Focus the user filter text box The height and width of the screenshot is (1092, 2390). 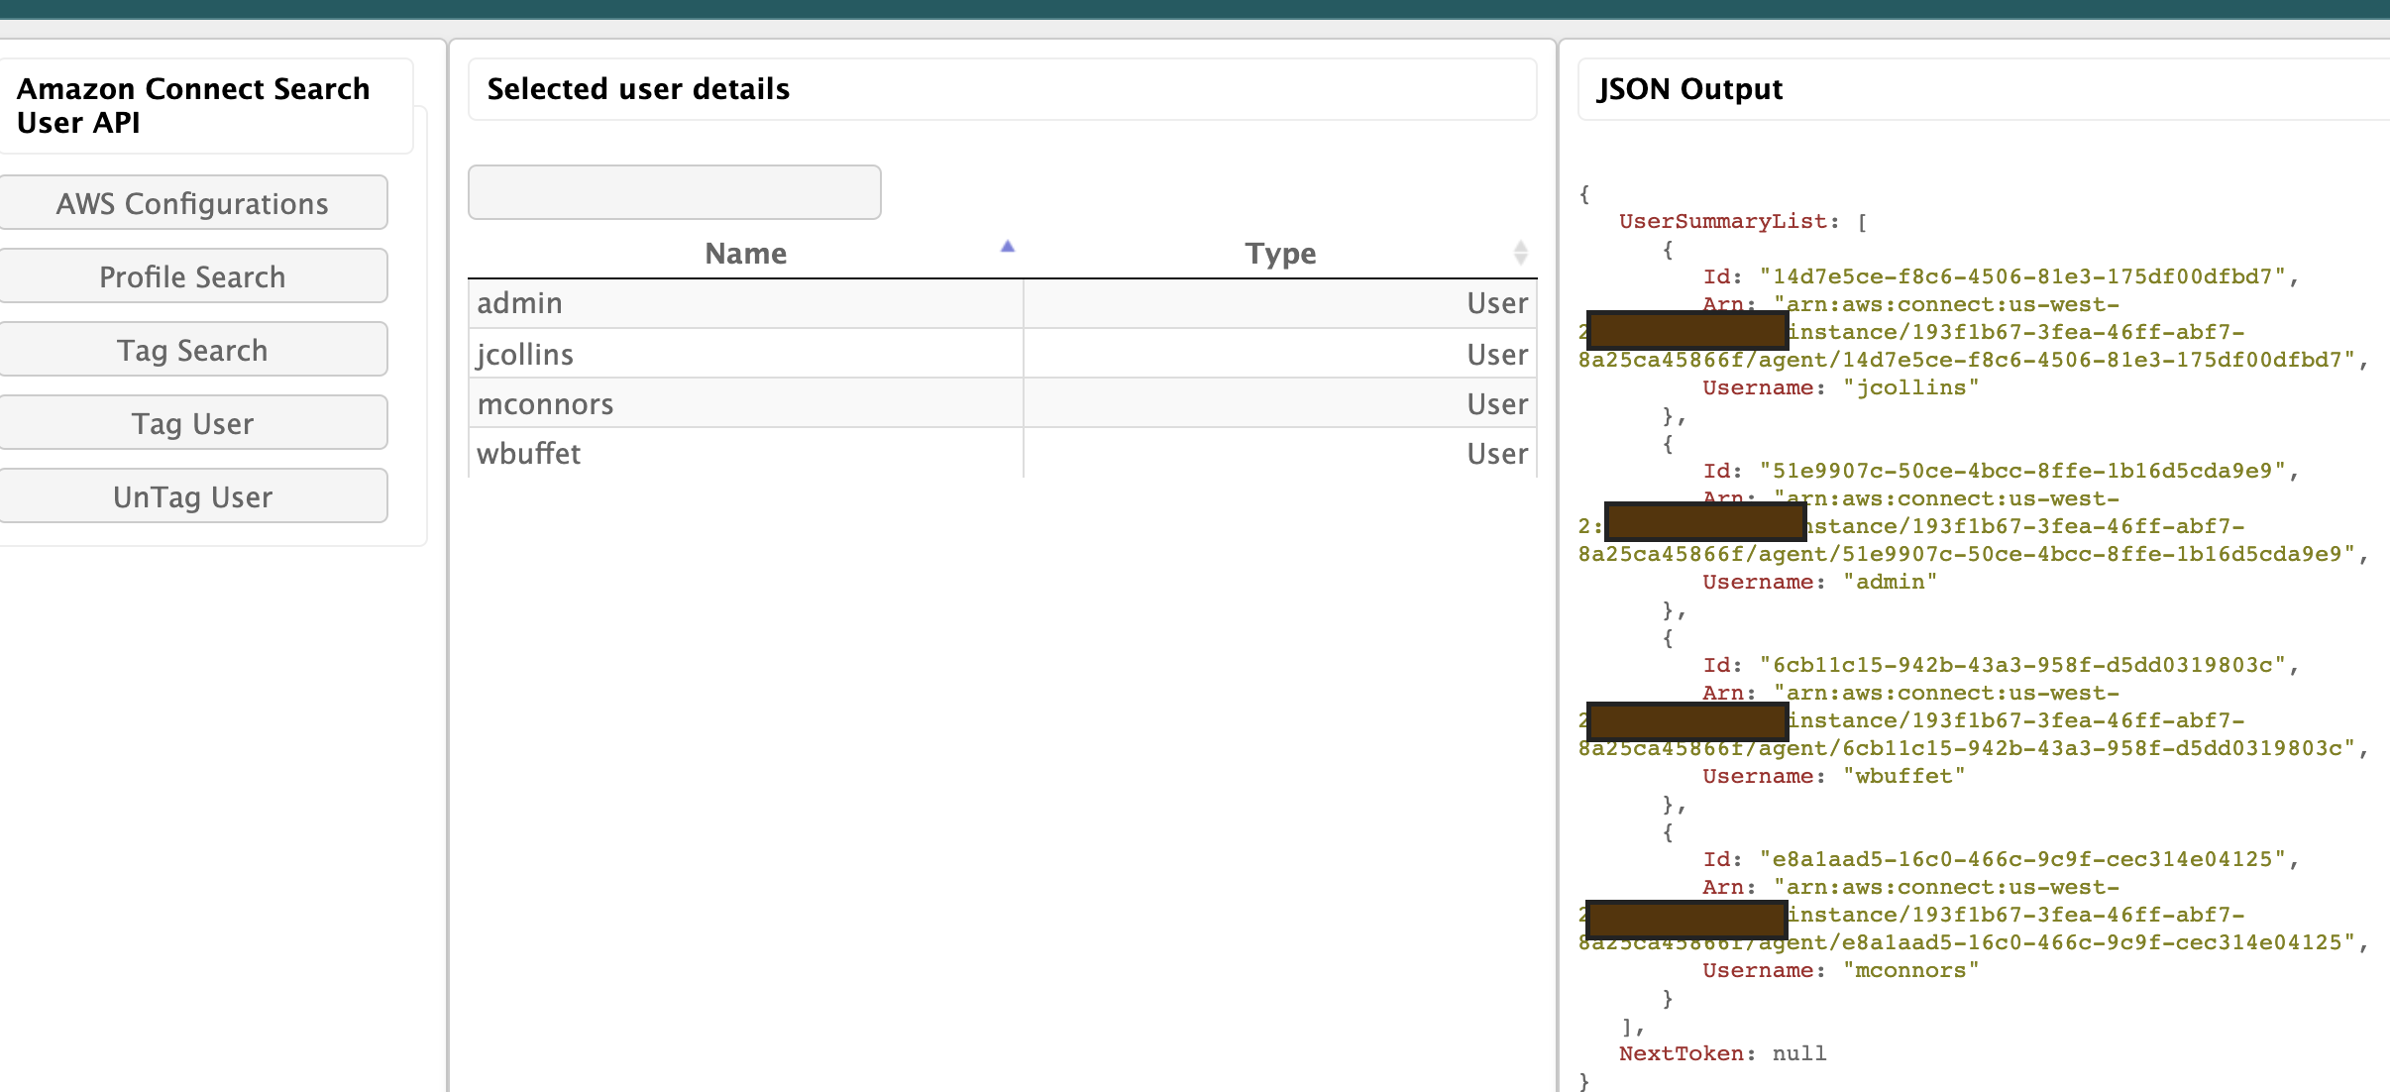click(x=674, y=192)
